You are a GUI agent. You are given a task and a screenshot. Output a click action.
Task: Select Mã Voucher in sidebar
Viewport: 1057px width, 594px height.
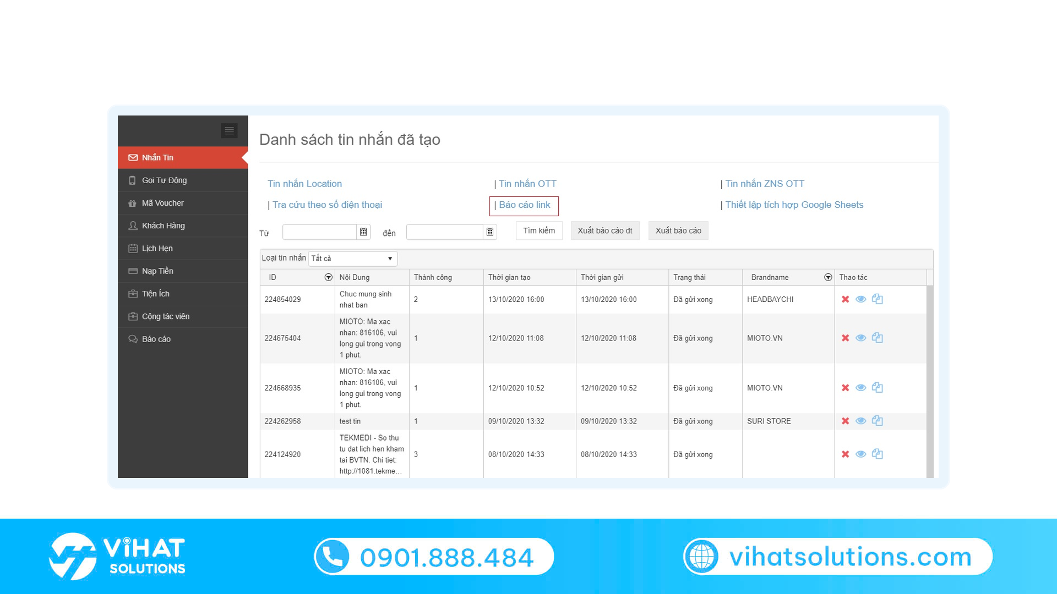183,203
